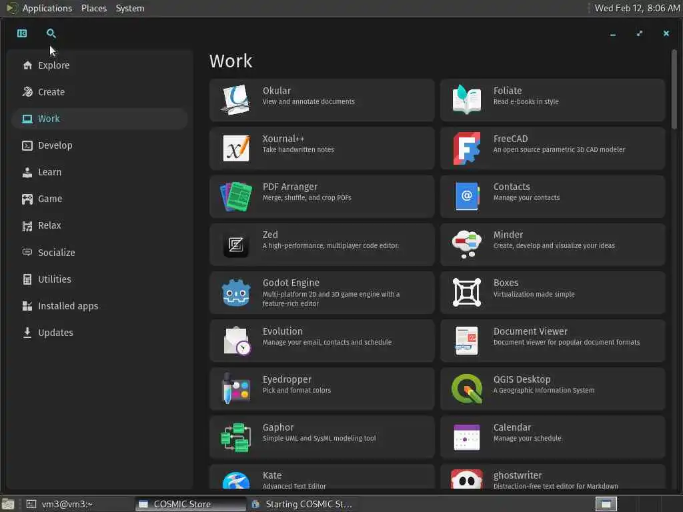Click 'Read e-books in style' description
The height and width of the screenshot is (512, 683).
(526, 101)
